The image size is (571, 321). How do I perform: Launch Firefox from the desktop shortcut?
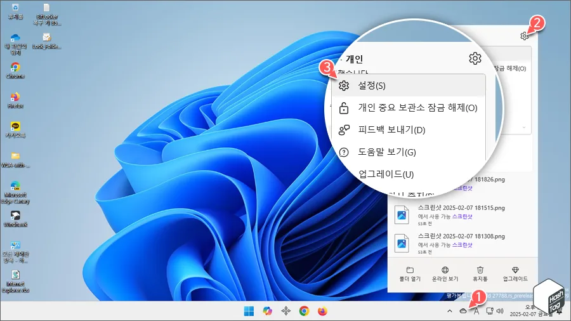coord(15,100)
